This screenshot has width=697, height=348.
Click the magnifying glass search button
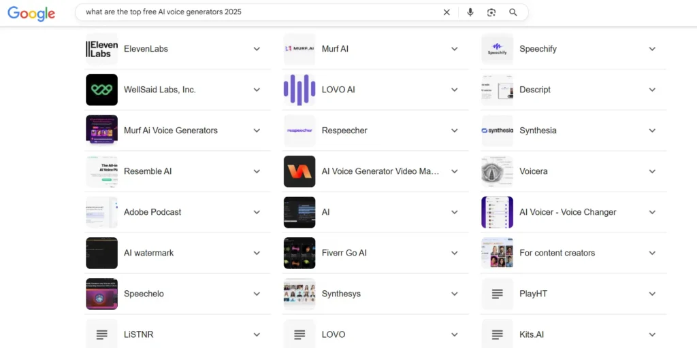point(513,12)
